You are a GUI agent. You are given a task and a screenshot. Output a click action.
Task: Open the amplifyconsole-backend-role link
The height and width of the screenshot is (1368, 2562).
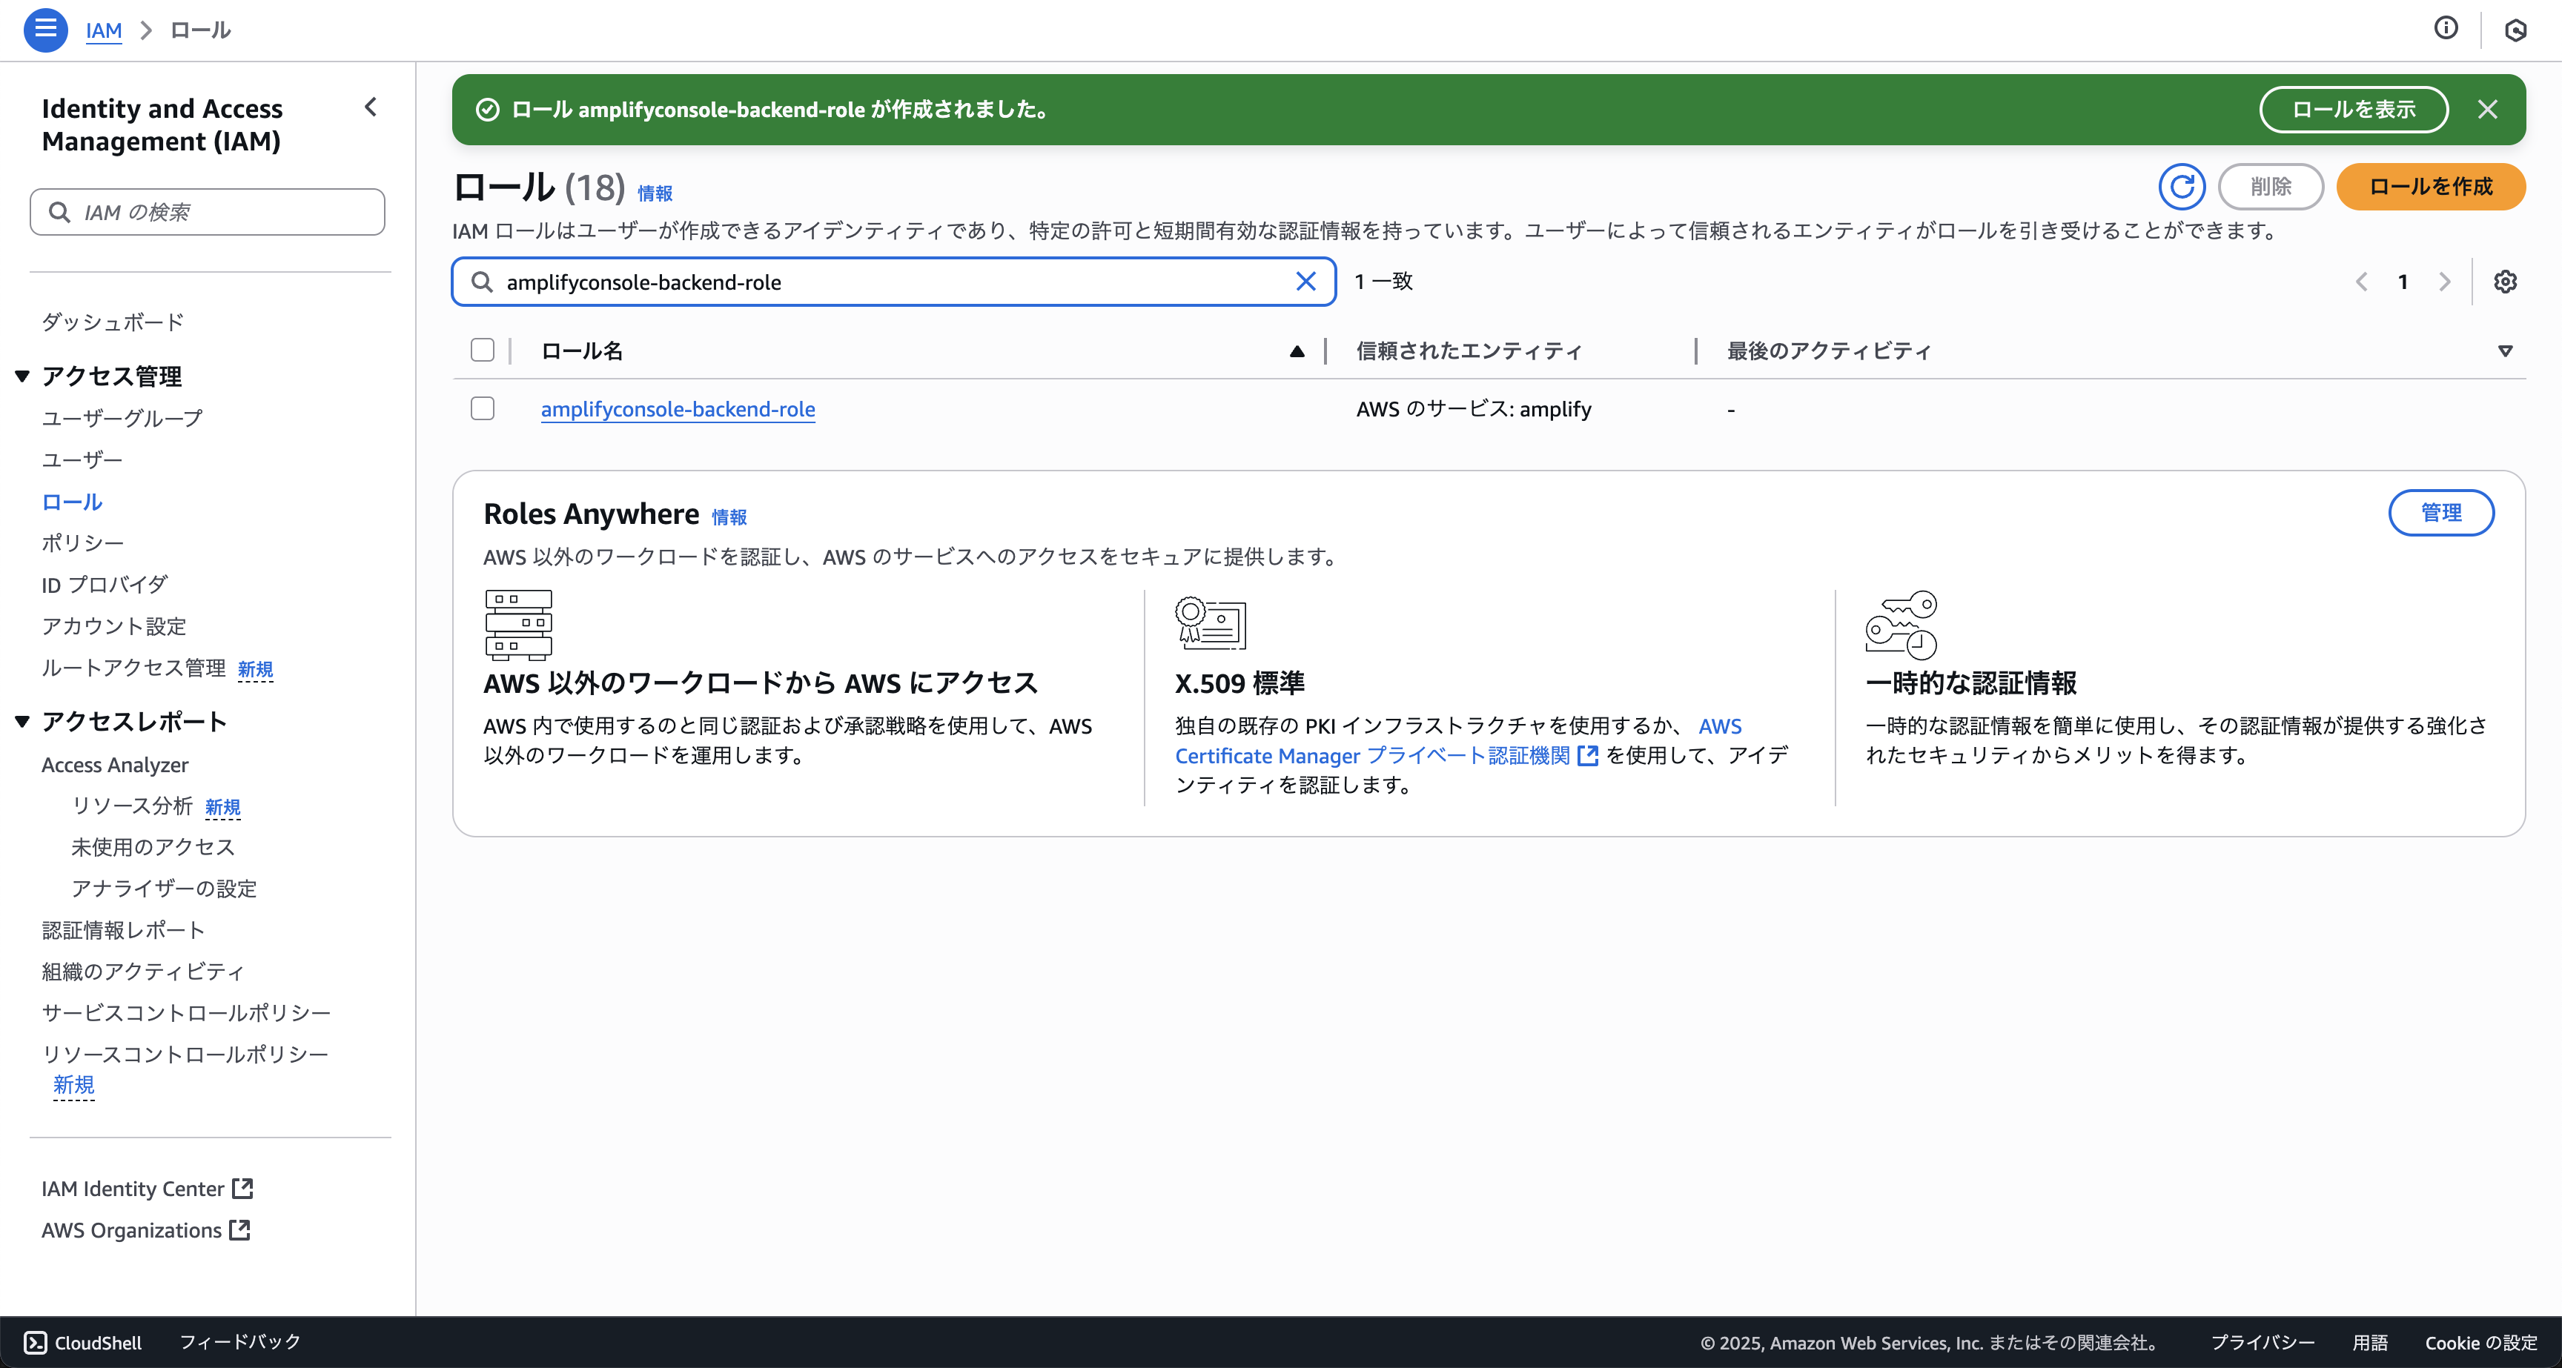[678, 408]
